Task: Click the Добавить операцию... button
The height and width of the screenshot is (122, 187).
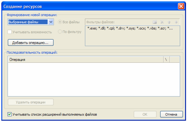Action: coord(31,42)
